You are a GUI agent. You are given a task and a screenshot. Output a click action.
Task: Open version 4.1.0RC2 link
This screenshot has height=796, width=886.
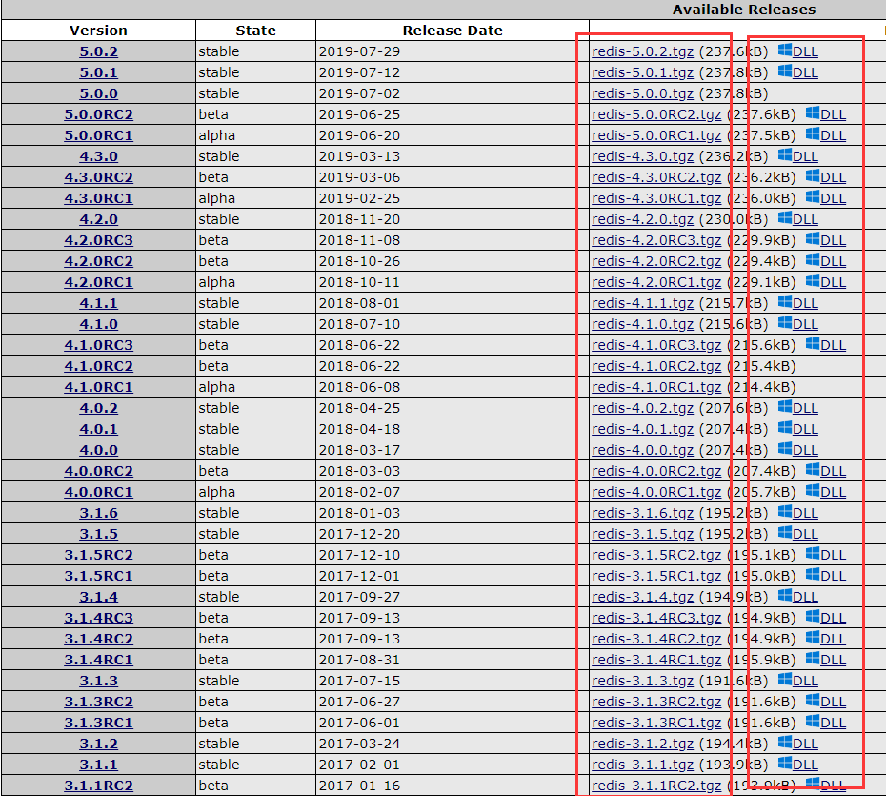point(98,366)
